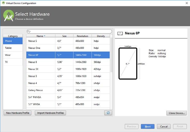Click the Previous button
This screenshot has width=190, height=132.
pos(132,126)
